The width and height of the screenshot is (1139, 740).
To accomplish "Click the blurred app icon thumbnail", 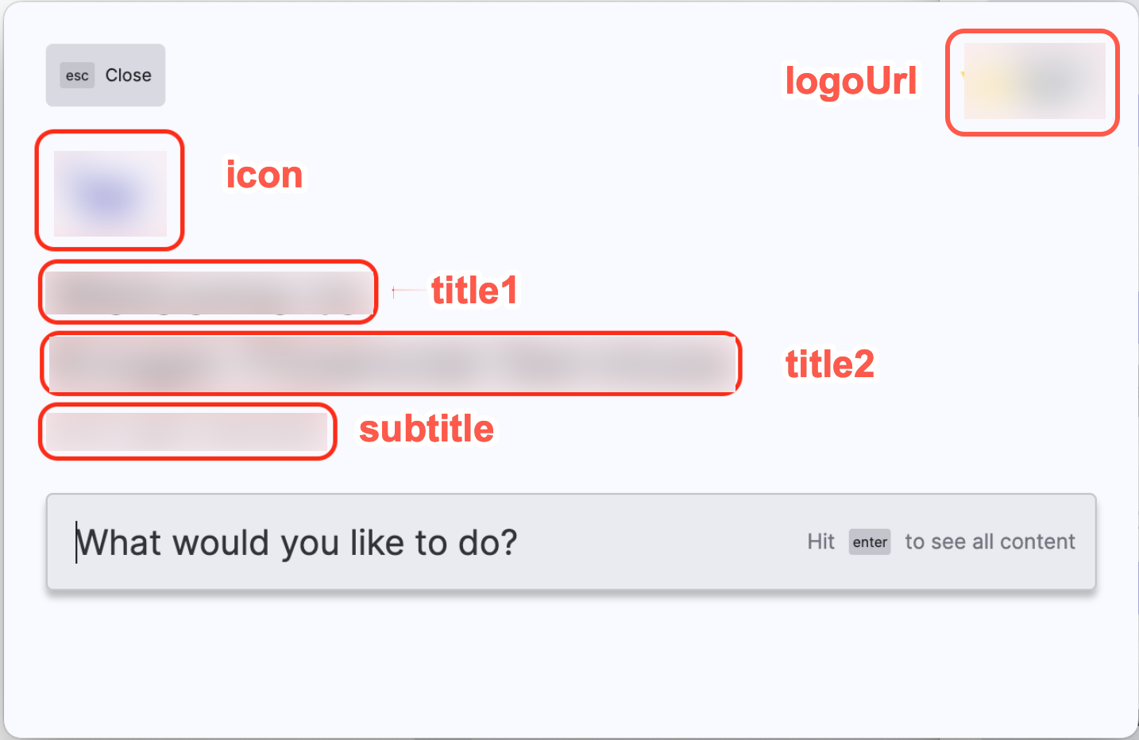I will click(x=109, y=191).
